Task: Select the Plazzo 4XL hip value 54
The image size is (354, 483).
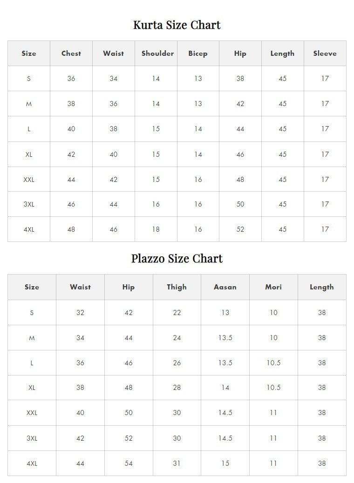Action: click(129, 463)
